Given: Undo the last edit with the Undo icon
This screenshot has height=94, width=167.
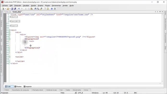Looking at the screenshot, I should (x=19, y=9).
